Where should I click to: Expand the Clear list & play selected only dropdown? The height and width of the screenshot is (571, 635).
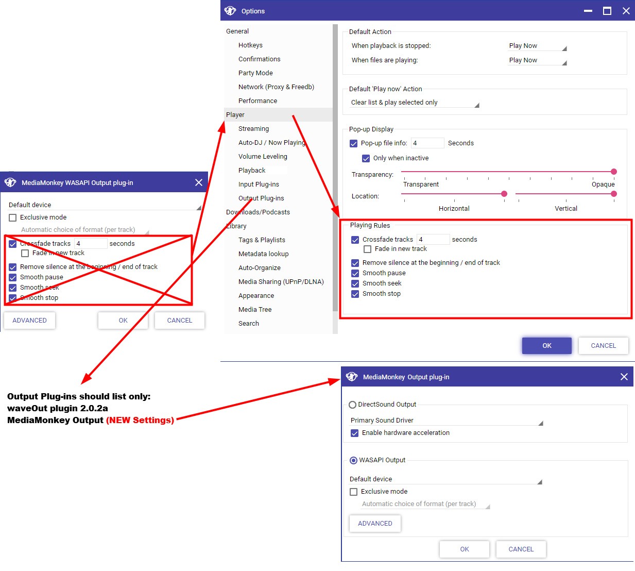(415, 103)
